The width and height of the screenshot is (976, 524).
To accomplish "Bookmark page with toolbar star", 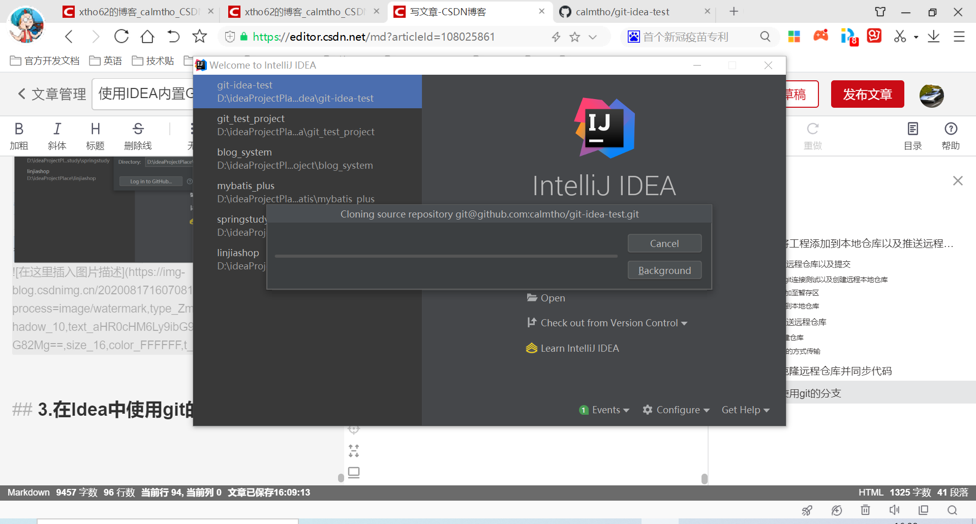I will coord(200,36).
